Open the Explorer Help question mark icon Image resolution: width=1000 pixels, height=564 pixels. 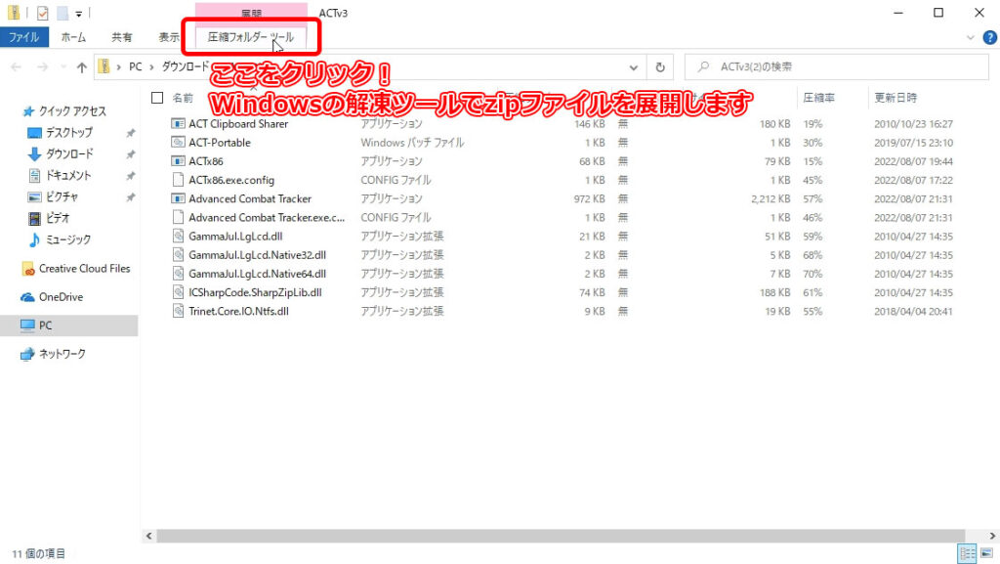987,37
